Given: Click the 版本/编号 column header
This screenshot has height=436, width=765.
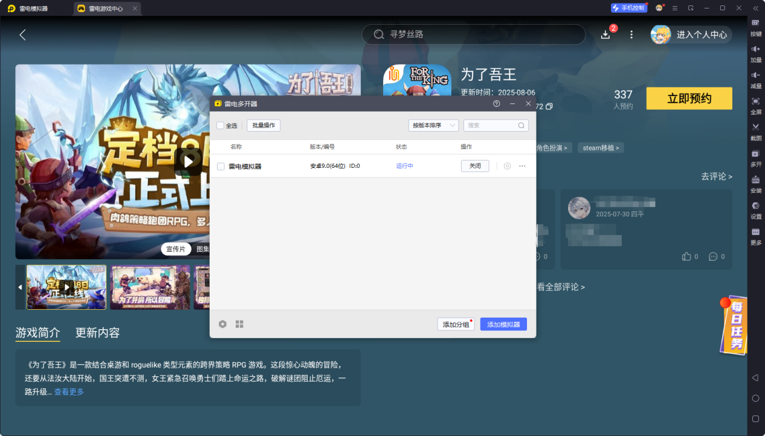Looking at the screenshot, I should click(322, 147).
